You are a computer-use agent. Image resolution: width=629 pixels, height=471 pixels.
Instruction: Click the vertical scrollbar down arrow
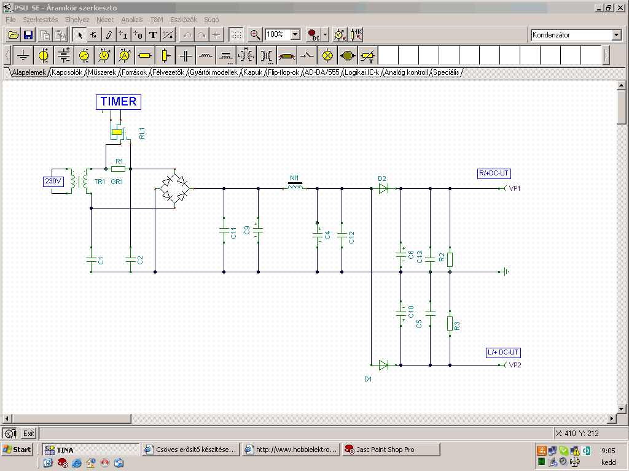(621, 409)
